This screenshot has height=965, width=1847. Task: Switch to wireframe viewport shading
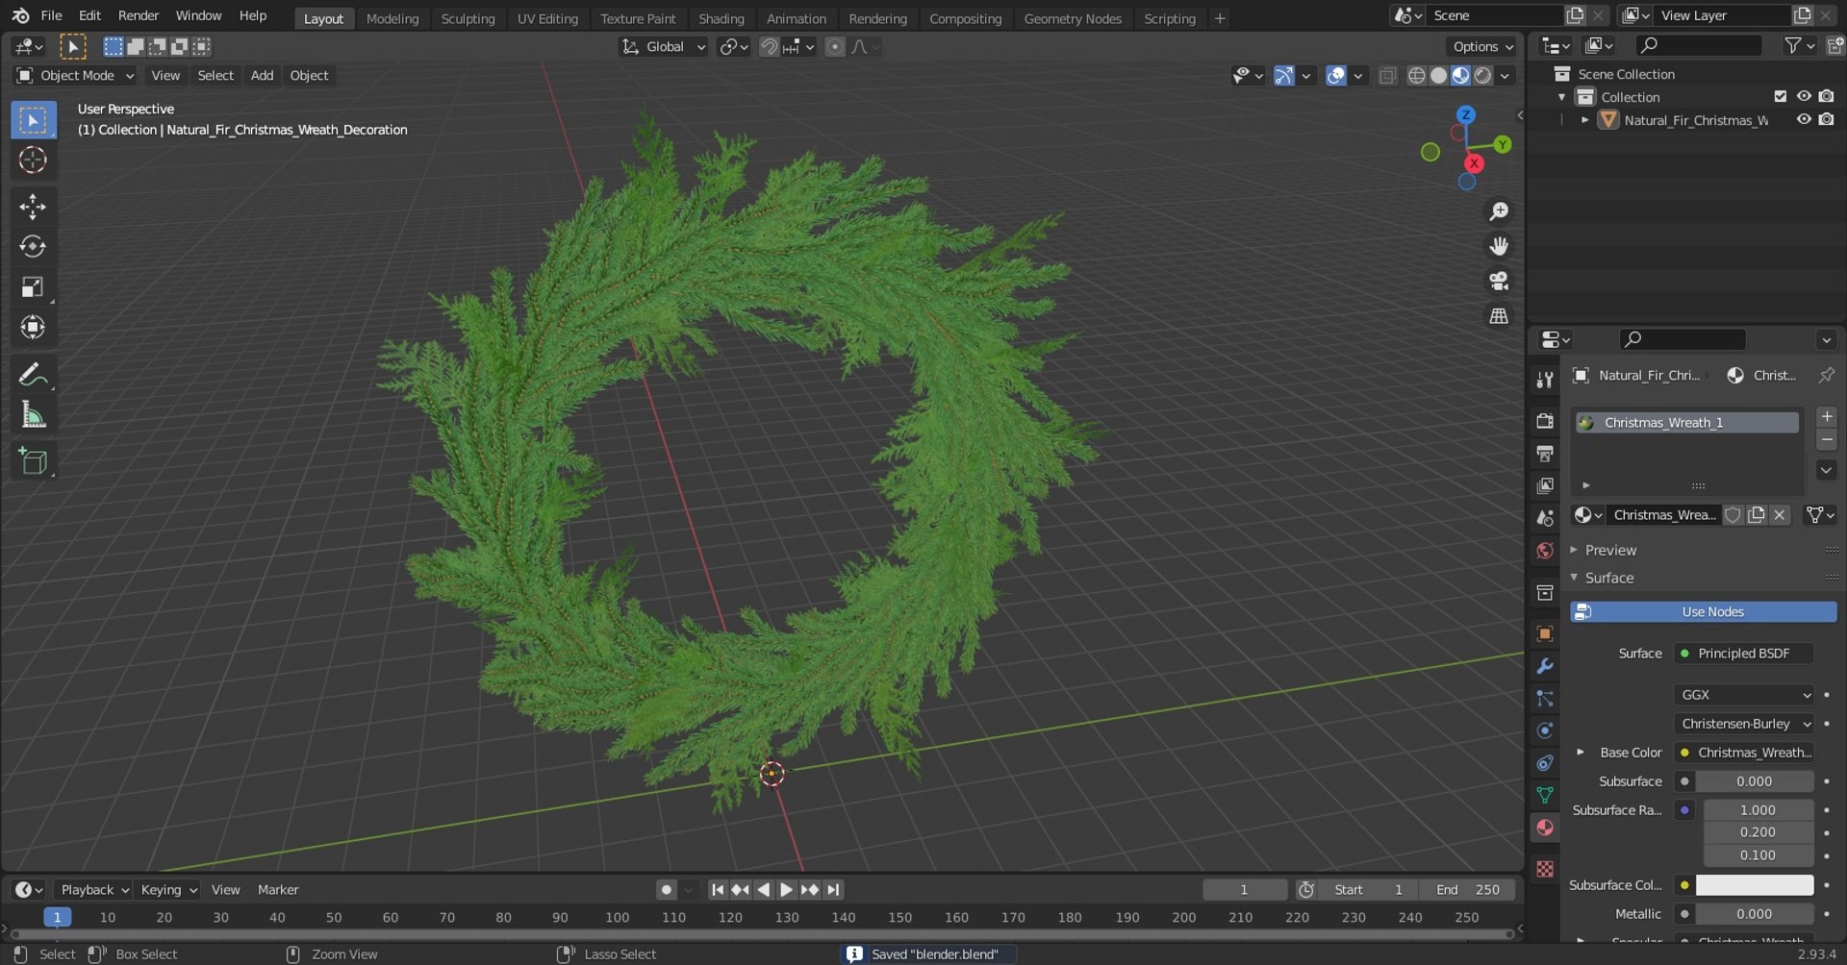pyautogui.click(x=1417, y=75)
